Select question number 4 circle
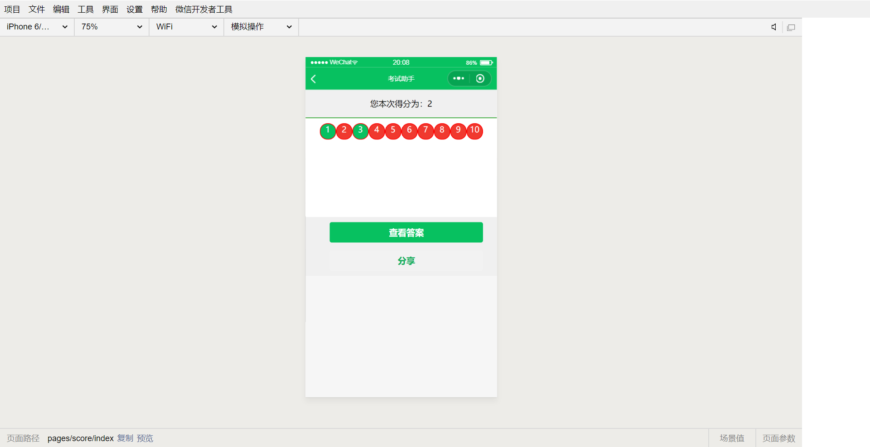The height and width of the screenshot is (447, 870). (377, 131)
